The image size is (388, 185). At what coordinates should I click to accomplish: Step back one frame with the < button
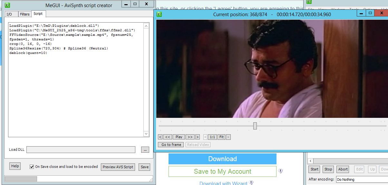pos(160,137)
